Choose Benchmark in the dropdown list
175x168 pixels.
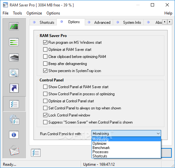(126, 148)
